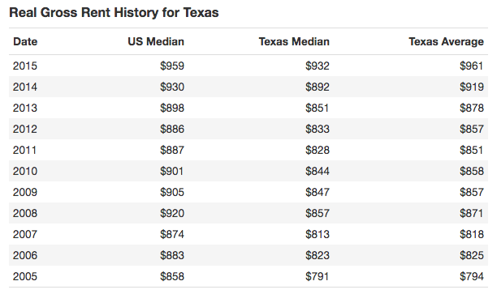Select the 2015 row date cell
This screenshot has height=294, width=497.
tap(25, 66)
